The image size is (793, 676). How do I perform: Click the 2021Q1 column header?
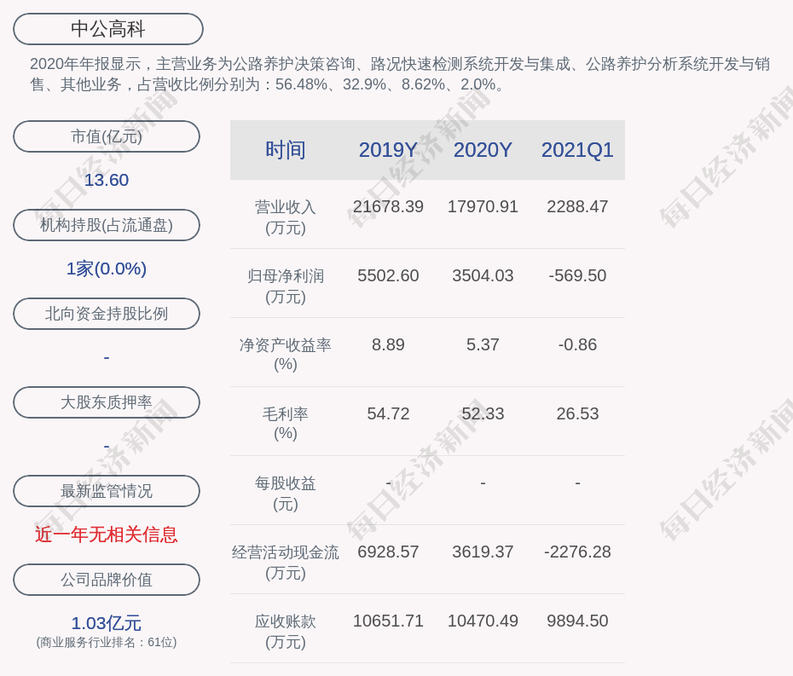[577, 150]
